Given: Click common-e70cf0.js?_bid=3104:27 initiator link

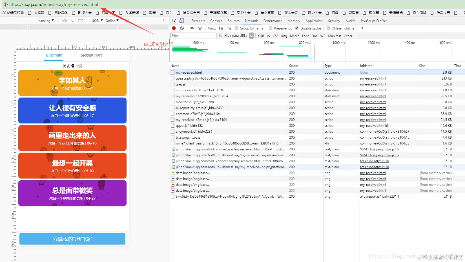Looking at the screenshot, I should [x=385, y=132].
